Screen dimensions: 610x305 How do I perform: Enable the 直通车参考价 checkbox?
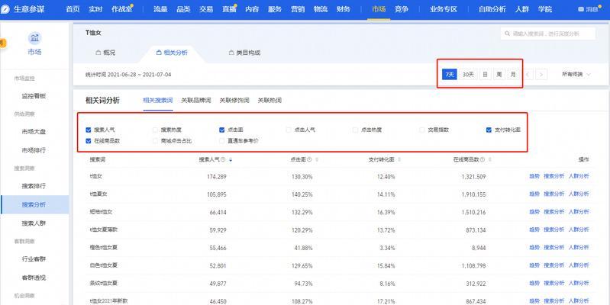[x=221, y=141]
